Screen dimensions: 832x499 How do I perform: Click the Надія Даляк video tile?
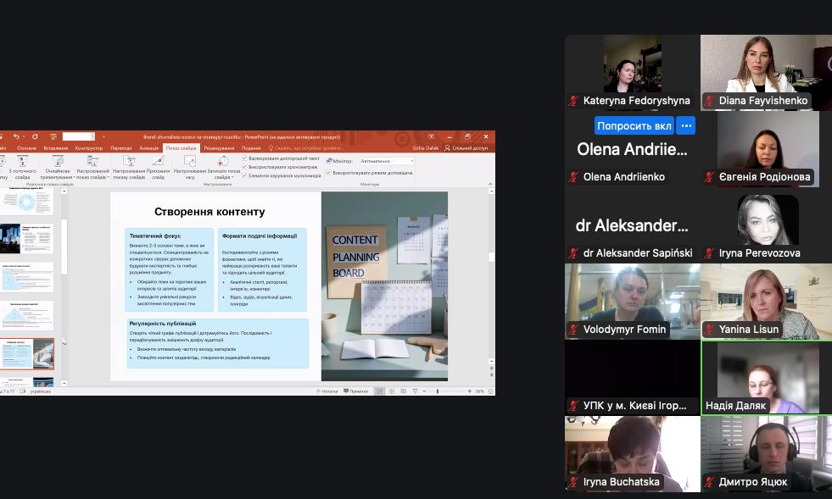pos(767,378)
